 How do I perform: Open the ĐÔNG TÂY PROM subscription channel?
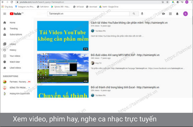coord(16,88)
